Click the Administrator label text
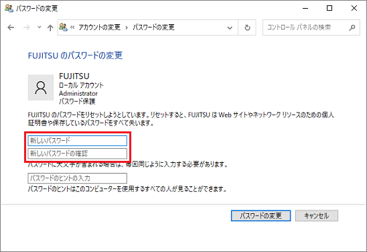This screenshot has height=252, width=367. (78, 93)
